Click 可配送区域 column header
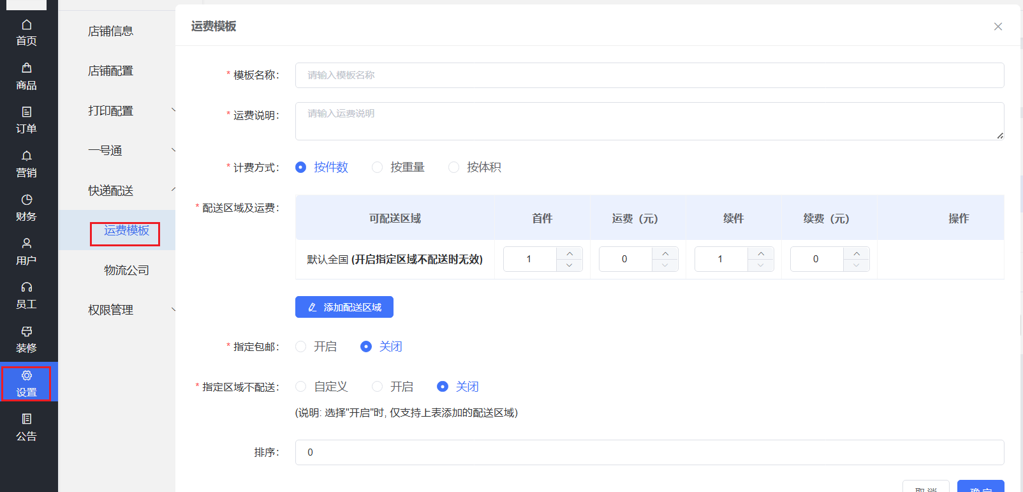 395,218
